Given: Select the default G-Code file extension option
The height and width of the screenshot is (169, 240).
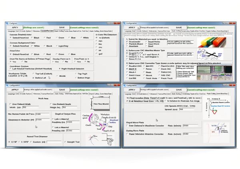Looking at the screenshot, I should (x=102, y=38).
